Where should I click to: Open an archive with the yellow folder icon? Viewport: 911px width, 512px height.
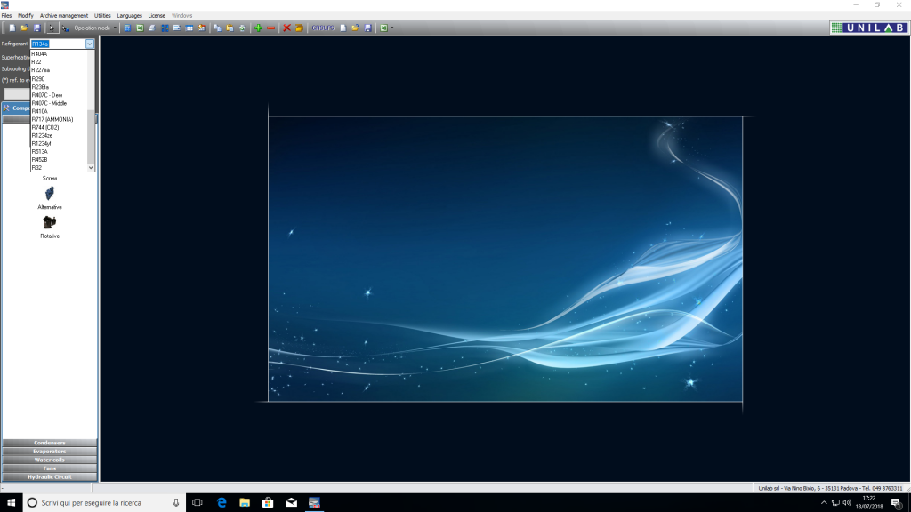click(x=24, y=28)
